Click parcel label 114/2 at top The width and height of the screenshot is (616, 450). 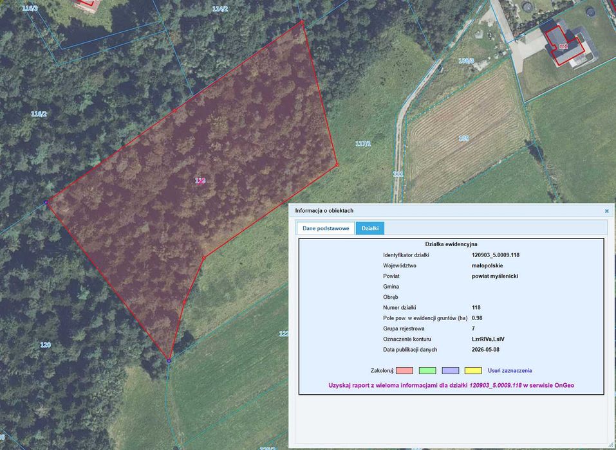click(220, 8)
